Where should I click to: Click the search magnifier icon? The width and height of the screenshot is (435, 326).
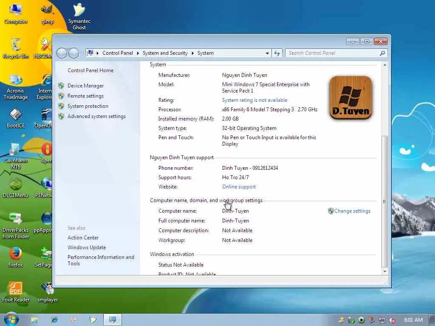(x=382, y=53)
